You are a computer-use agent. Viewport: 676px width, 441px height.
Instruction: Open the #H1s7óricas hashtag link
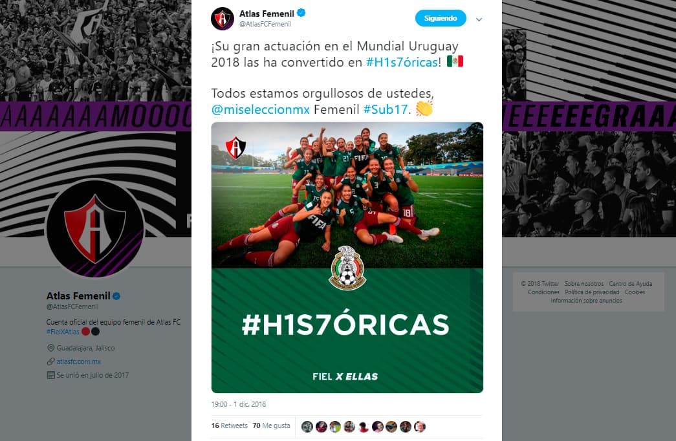(402, 63)
